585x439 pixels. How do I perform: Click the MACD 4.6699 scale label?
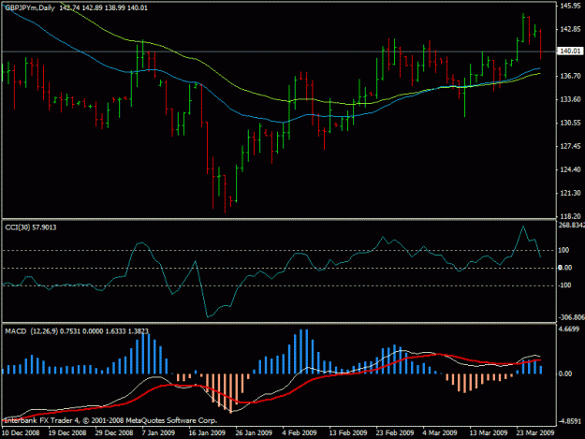[x=569, y=329]
